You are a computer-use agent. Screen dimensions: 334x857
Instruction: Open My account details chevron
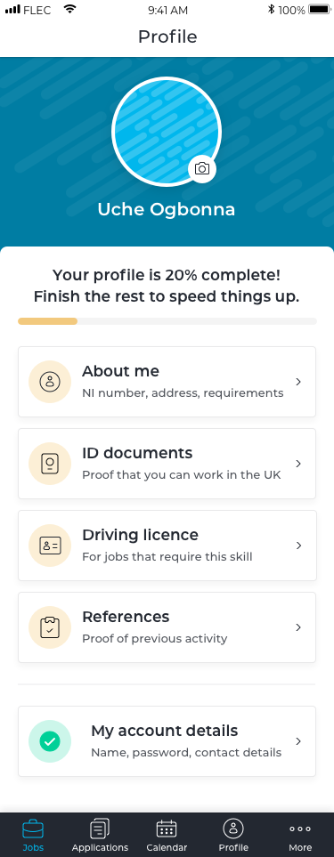point(298,741)
